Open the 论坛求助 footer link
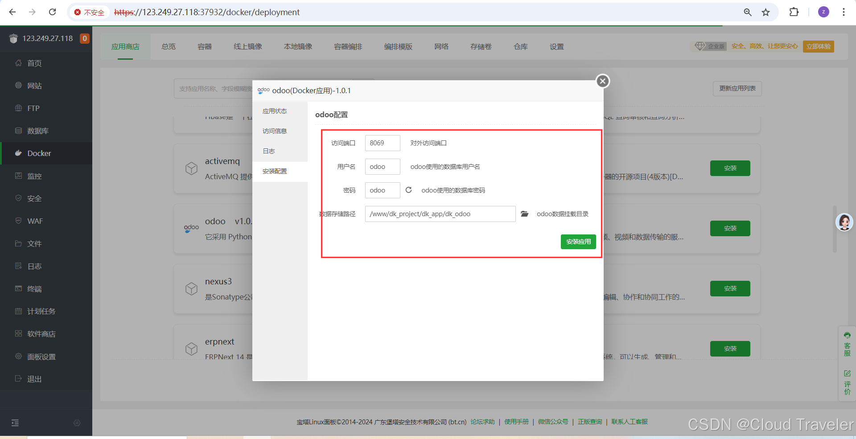Screen dimensions: 856x439 click(482, 422)
